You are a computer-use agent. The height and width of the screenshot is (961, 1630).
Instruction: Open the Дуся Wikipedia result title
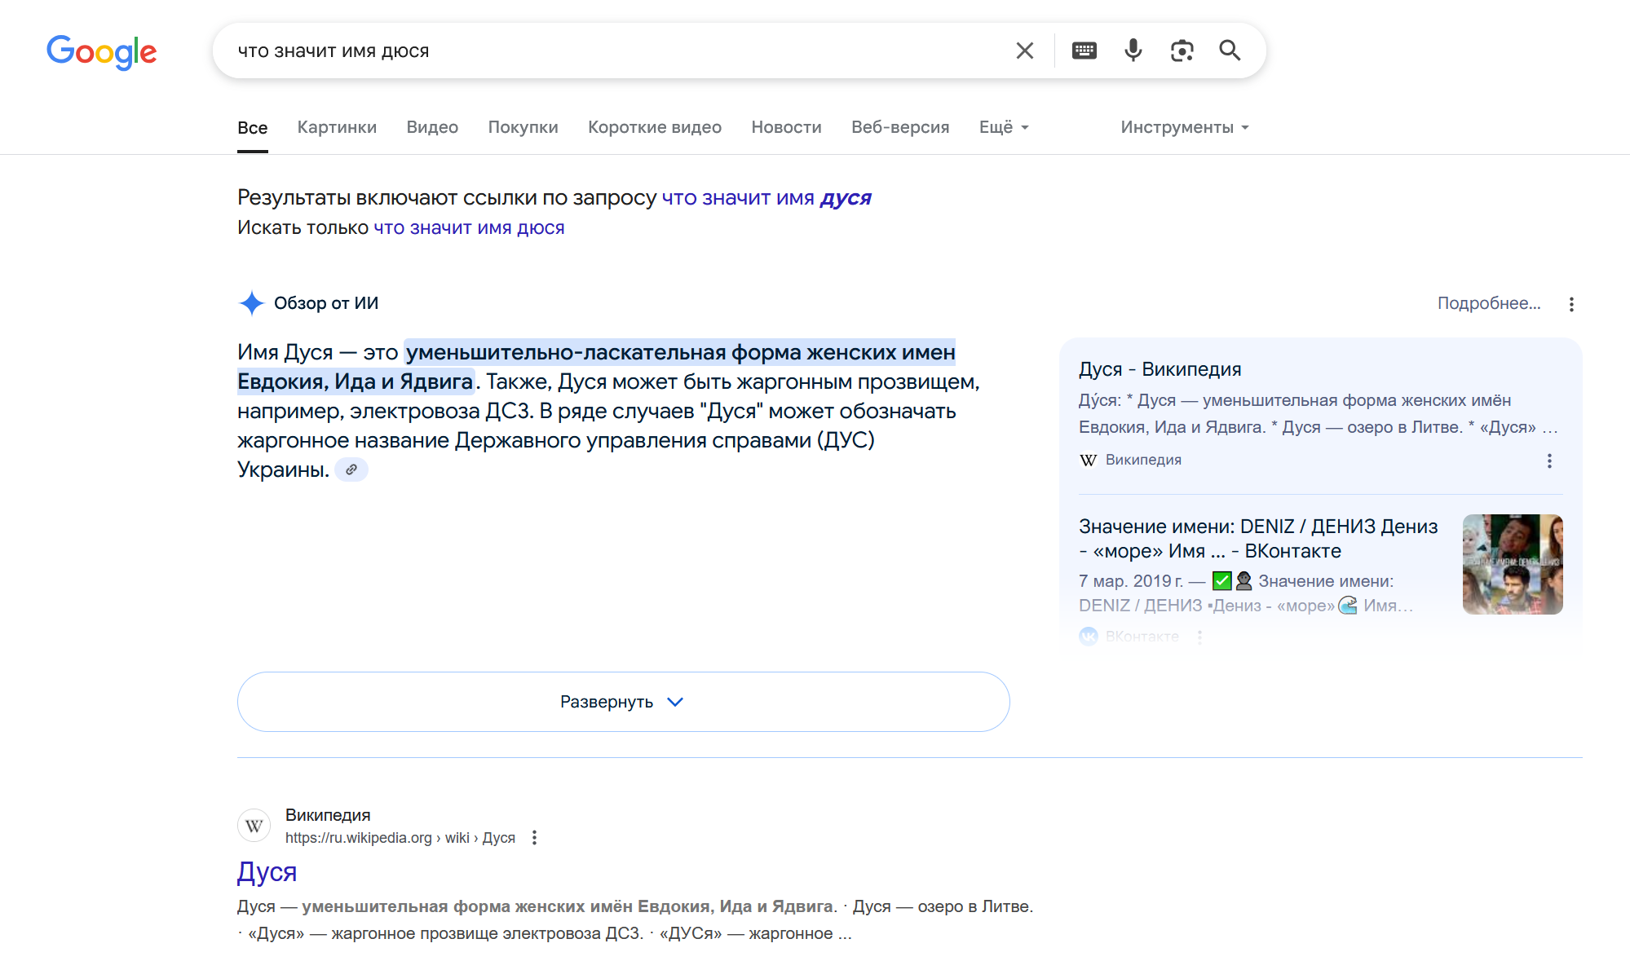(267, 872)
